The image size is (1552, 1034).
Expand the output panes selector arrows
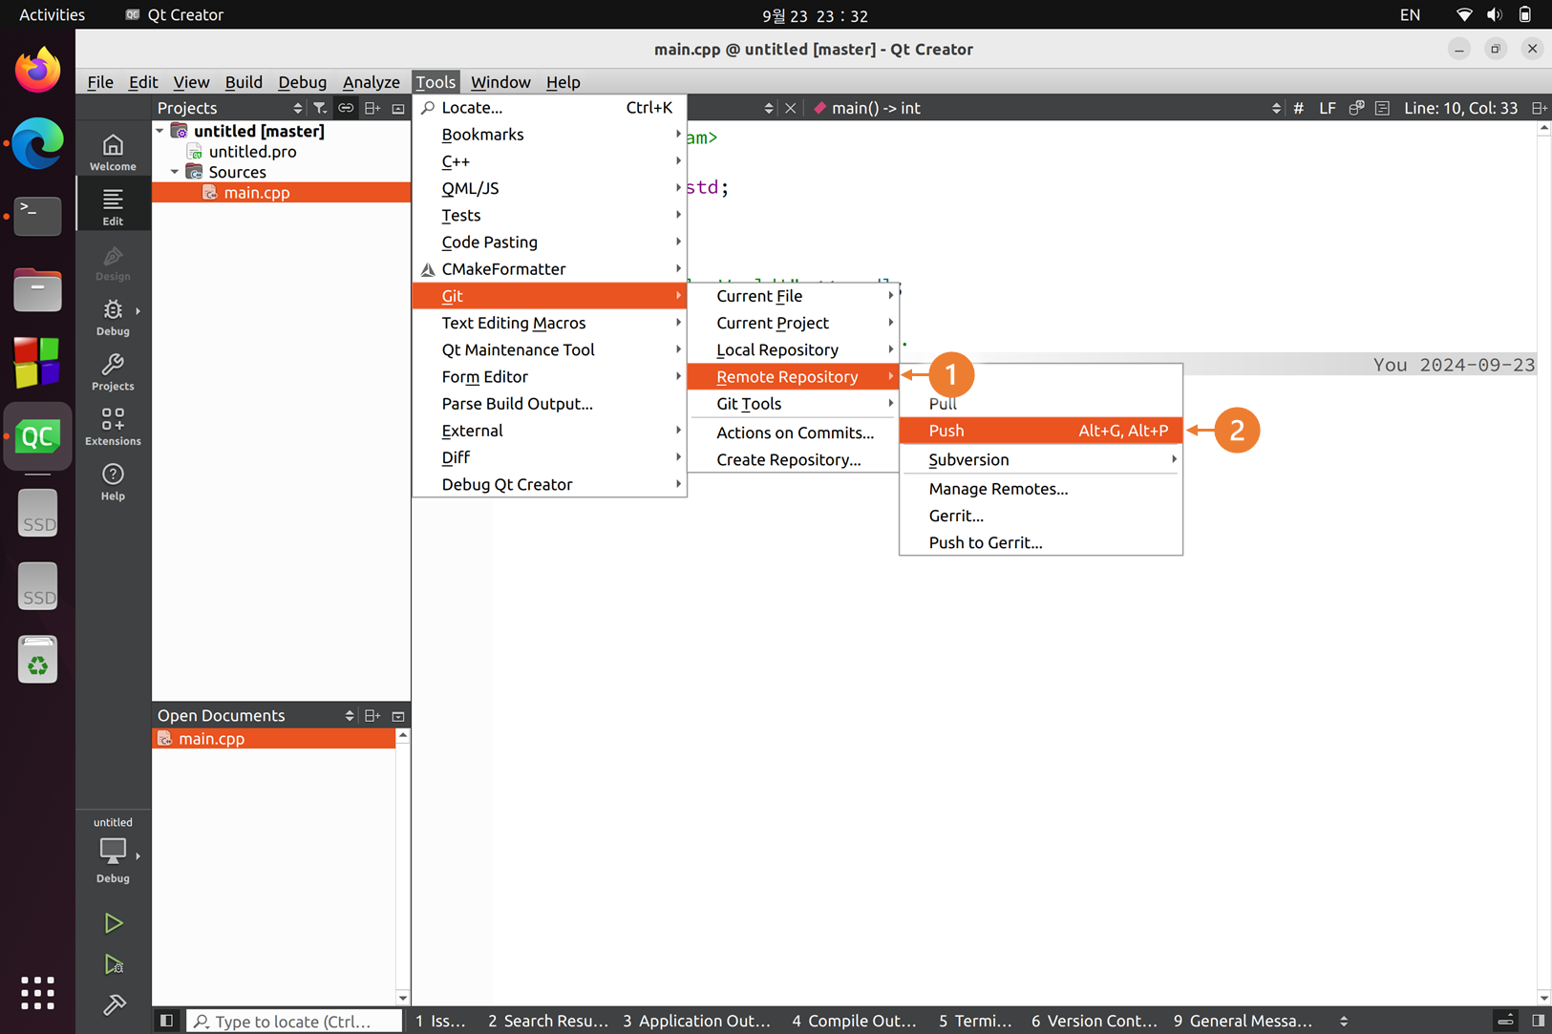click(1344, 1021)
